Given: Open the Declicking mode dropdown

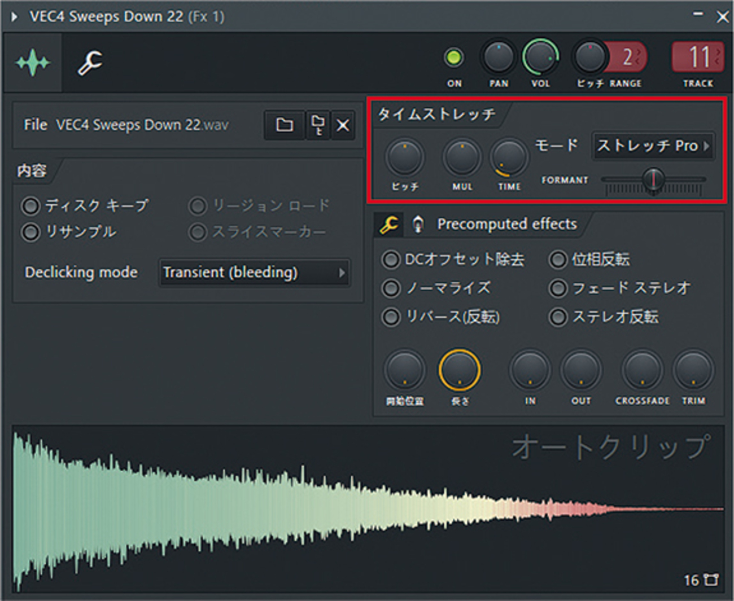Looking at the screenshot, I should pyautogui.click(x=254, y=273).
